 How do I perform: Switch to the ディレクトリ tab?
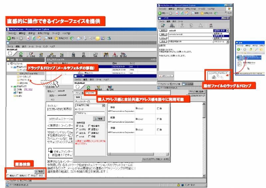pos(90,93)
